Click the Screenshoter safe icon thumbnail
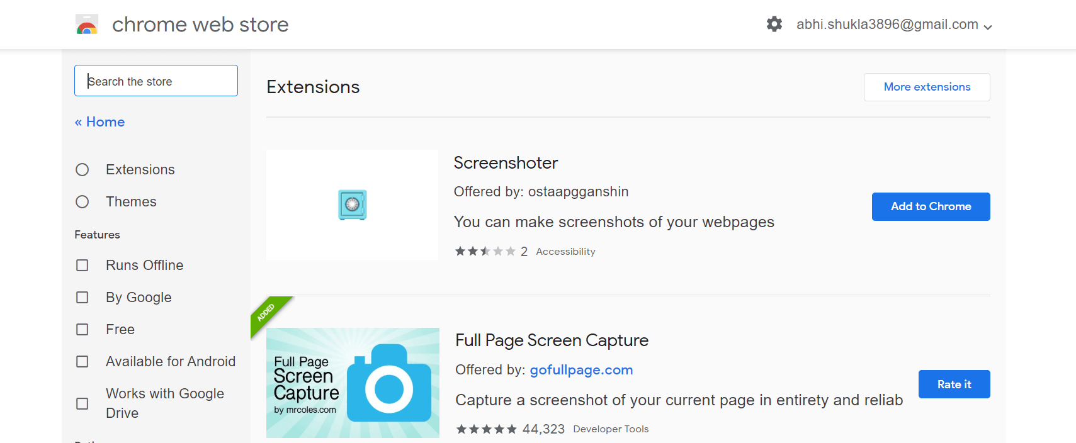Screen dimensions: 1076x443 click(x=353, y=205)
